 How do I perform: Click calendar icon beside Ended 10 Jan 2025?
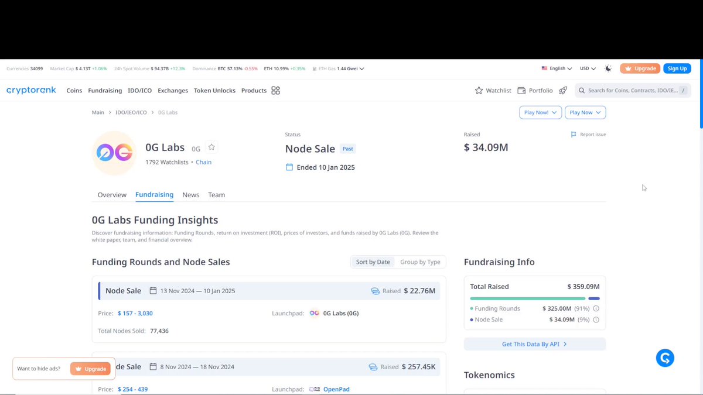pyautogui.click(x=289, y=167)
